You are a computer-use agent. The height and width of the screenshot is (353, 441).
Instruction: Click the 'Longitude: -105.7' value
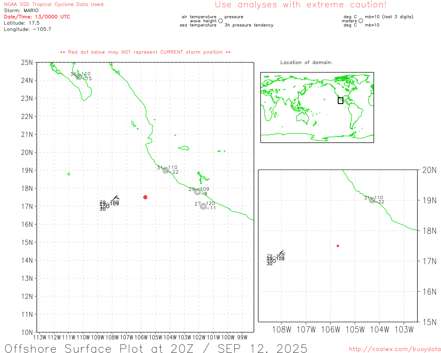pyautogui.click(x=28, y=29)
